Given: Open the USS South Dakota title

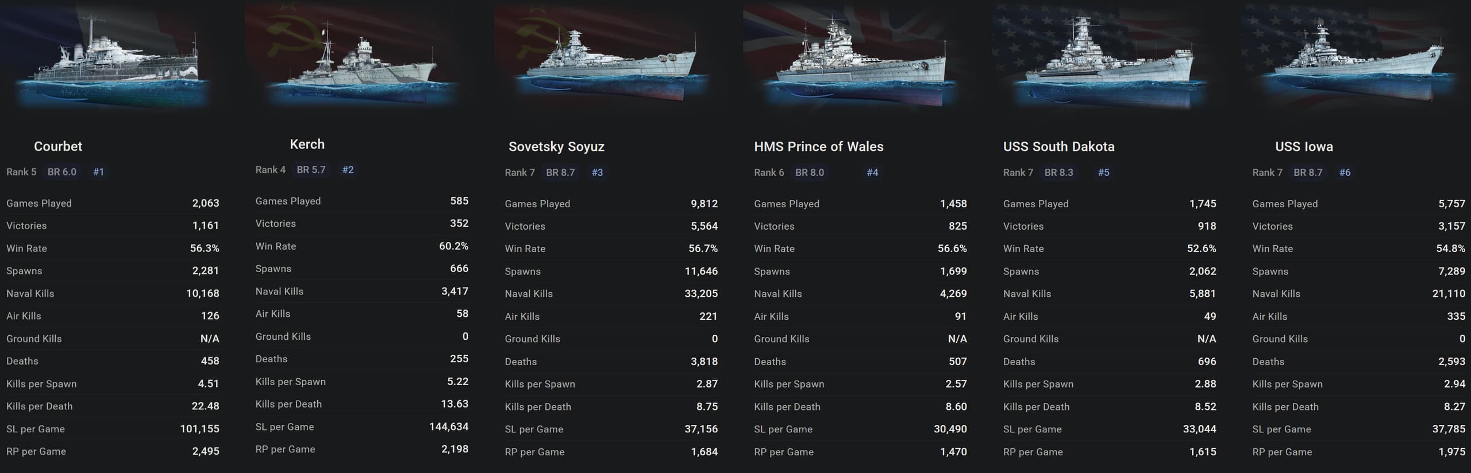Looking at the screenshot, I should coord(1058,146).
